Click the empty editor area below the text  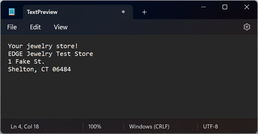pos(129,96)
